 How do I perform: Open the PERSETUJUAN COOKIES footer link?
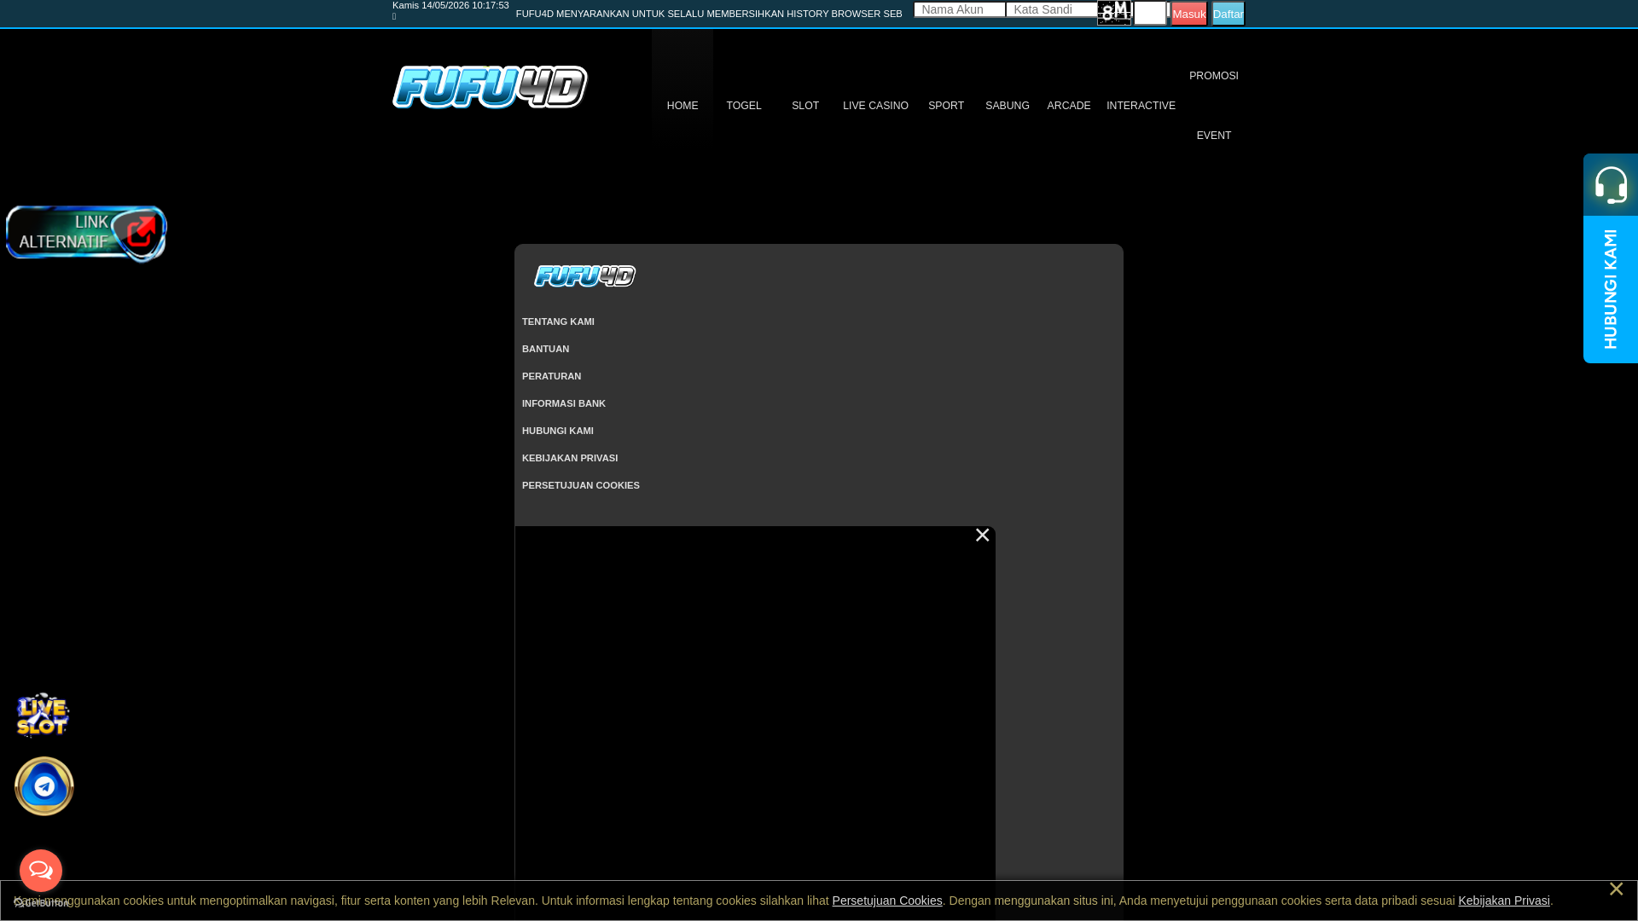[581, 485]
